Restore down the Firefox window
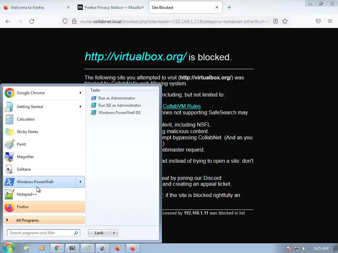Image resolution: width=338 pixels, height=253 pixels. coord(321,4)
